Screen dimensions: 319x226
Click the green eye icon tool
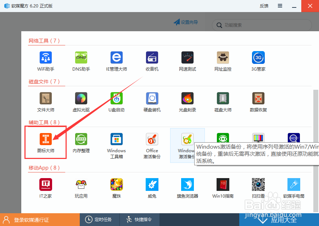pyautogui.click(x=223, y=138)
